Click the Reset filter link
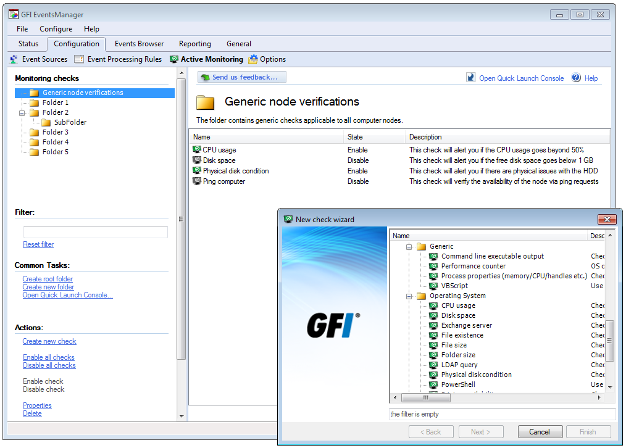Image resolution: width=626 pixels, height=448 pixels. tap(38, 244)
